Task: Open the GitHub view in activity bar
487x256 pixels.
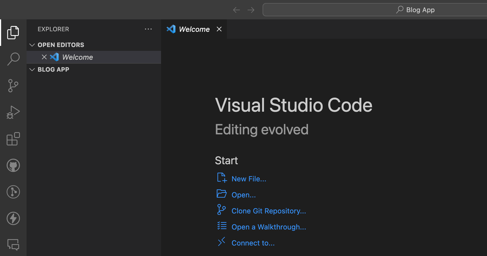Action: pos(13,165)
